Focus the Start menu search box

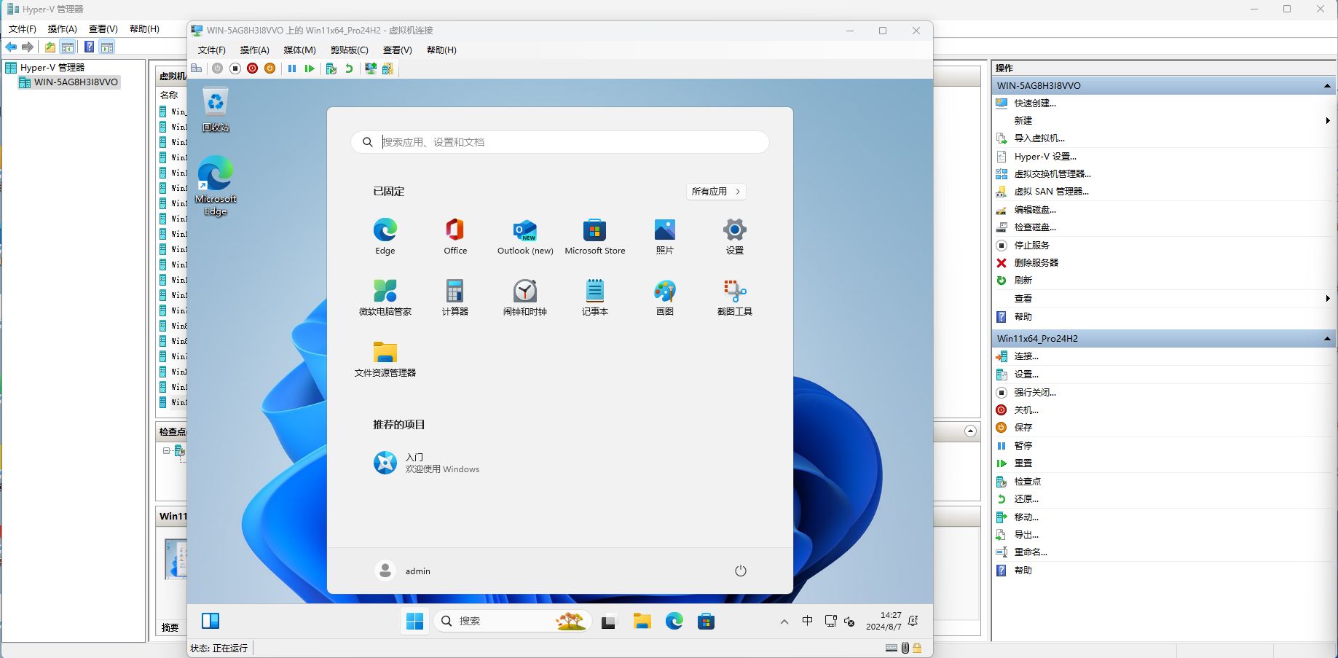[560, 142]
